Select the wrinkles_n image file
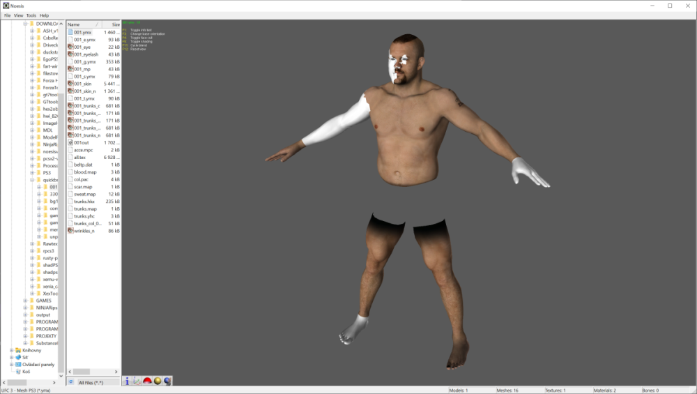This screenshot has height=394, width=697. coord(84,231)
